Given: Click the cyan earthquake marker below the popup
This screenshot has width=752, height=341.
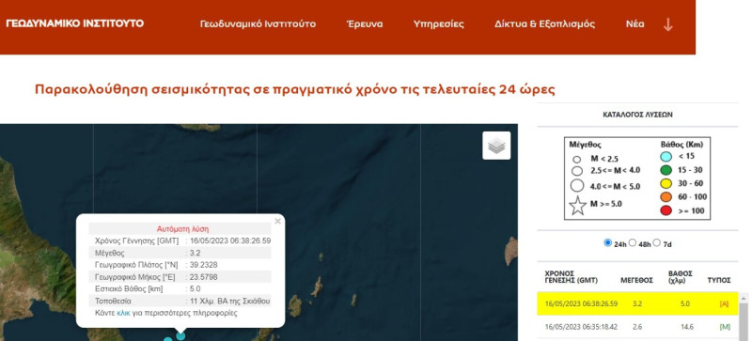Looking at the screenshot, I should (x=180, y=336).
